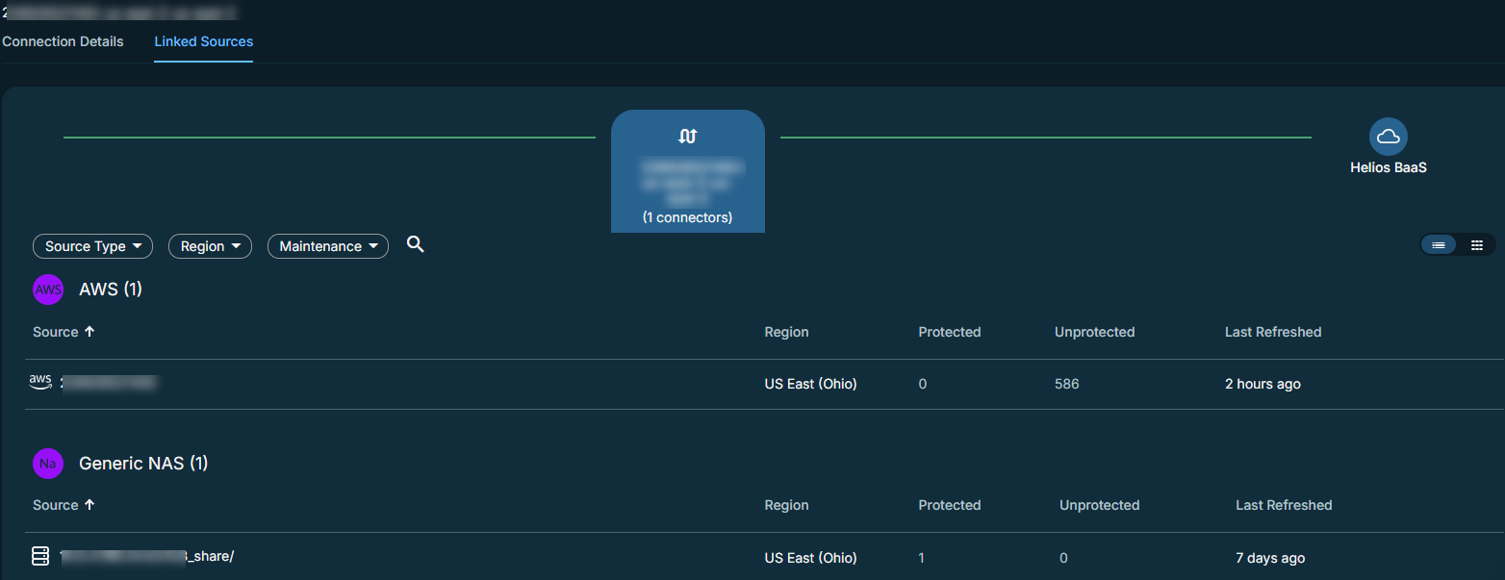Click the purple AWS group badge
Viewport: 1505px width, 580px height.
(x=48, y=290)
